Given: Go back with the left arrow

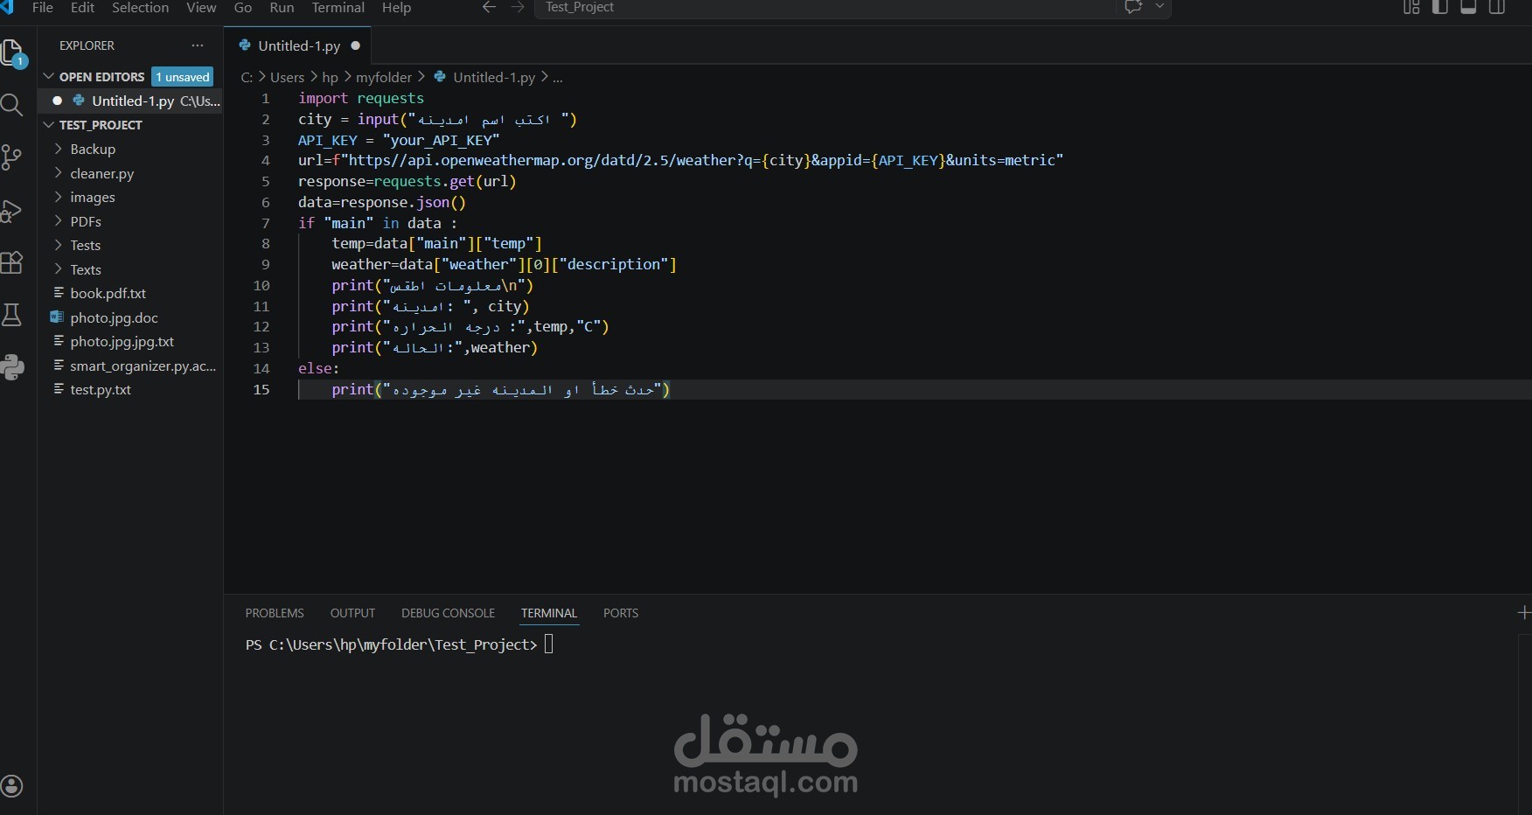Looking at the screenshot, I should [x=489, y=7].
